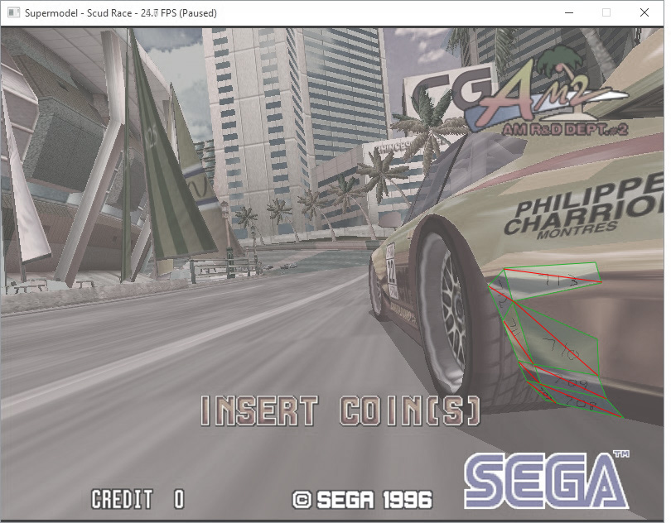Click the AM2 palm tree logo
Image resolution: width=671 pixels, height=523 pixels.
548,90
